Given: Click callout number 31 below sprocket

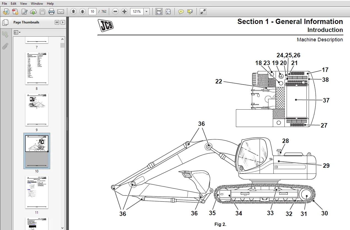Looking at the screenshot, I should 304,214.
